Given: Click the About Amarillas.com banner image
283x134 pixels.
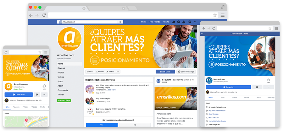Looking at the screenshot, I should (x=176, y=98).
